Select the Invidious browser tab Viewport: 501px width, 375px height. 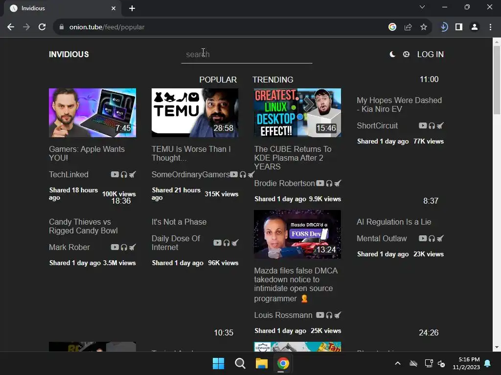point(62,8)
